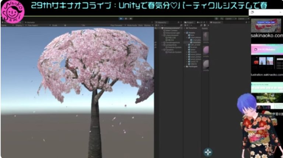Select the pink sphere material thumbnail
This screenshot has width=283, height=158.
tap(206, 50)
